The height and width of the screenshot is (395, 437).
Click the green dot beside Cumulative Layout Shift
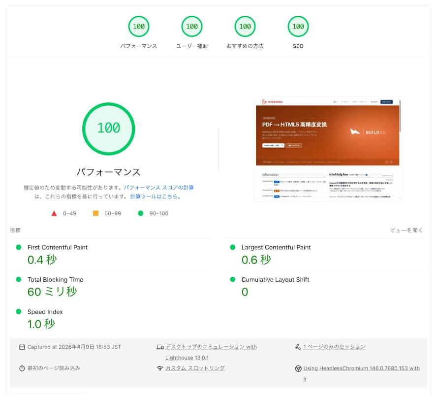[233, 279]
